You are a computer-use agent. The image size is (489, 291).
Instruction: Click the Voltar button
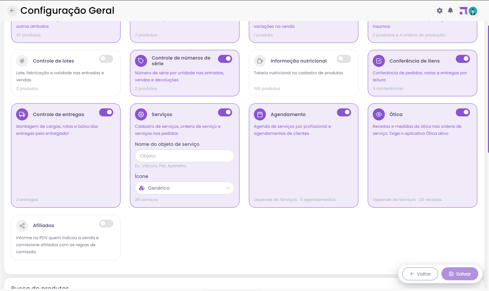click(x=420, y=274)
